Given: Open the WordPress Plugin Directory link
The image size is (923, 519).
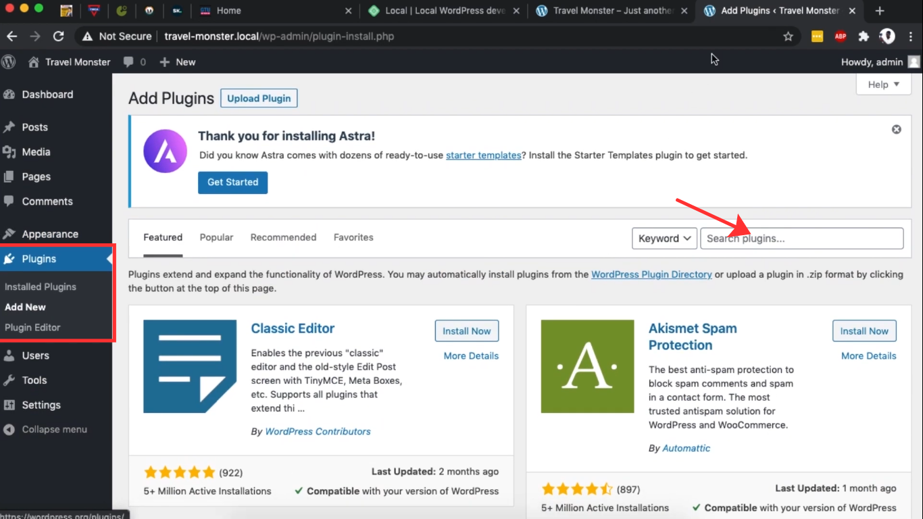Looking at the screenshot, I should click(x=651, y=274).
